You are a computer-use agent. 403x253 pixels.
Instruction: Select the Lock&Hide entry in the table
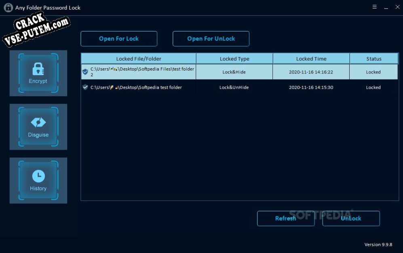[234, 72]
